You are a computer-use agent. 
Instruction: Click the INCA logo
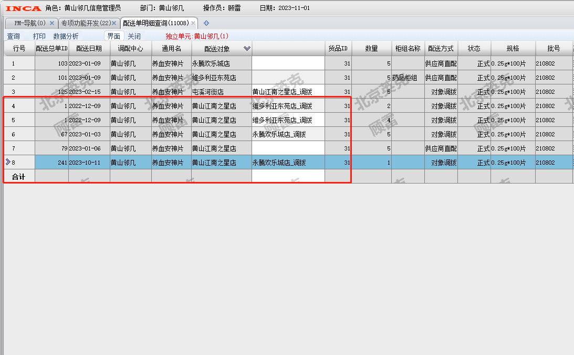tap(24, 8)
